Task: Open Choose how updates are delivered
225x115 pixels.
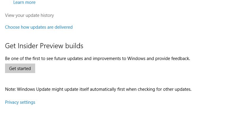Action: tap(39, 27)
